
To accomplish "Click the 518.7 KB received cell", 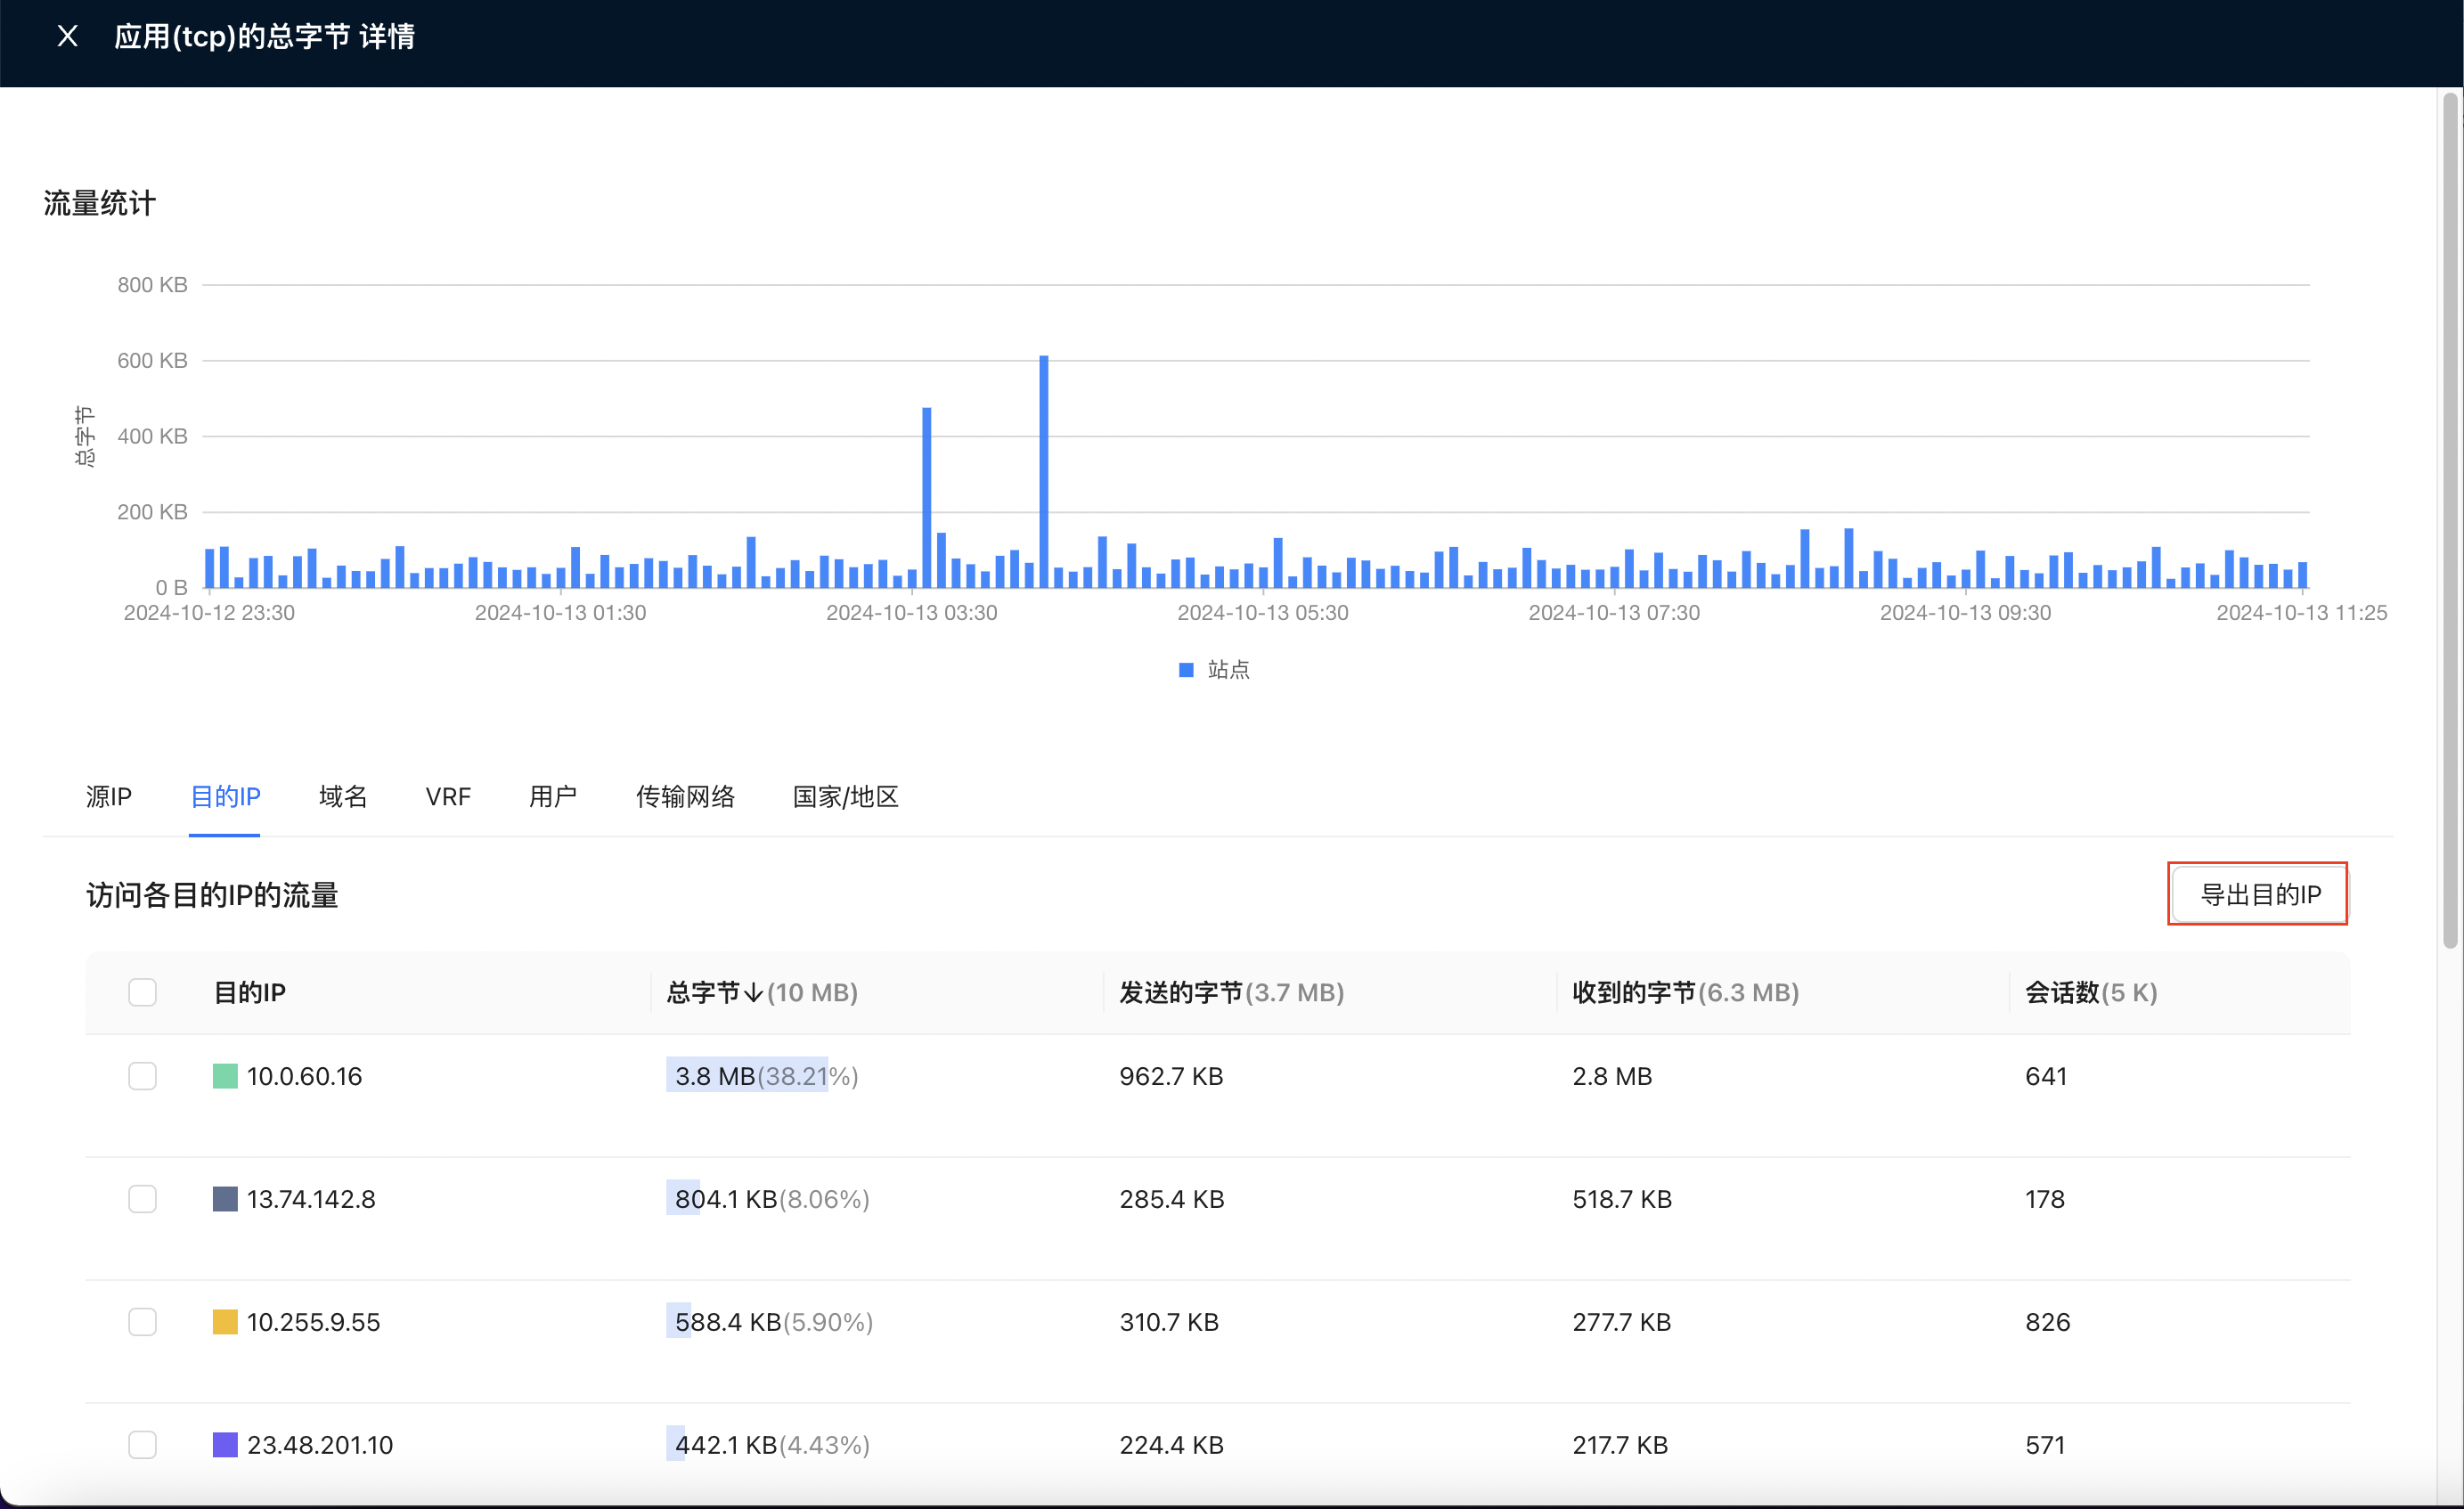I will point(1622,1199).
